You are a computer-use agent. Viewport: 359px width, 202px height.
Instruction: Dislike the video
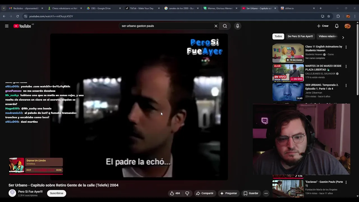coord(187,193)
